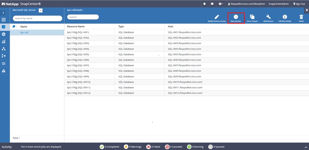Click the search by name field
The image size is (309, 150).
38,18
